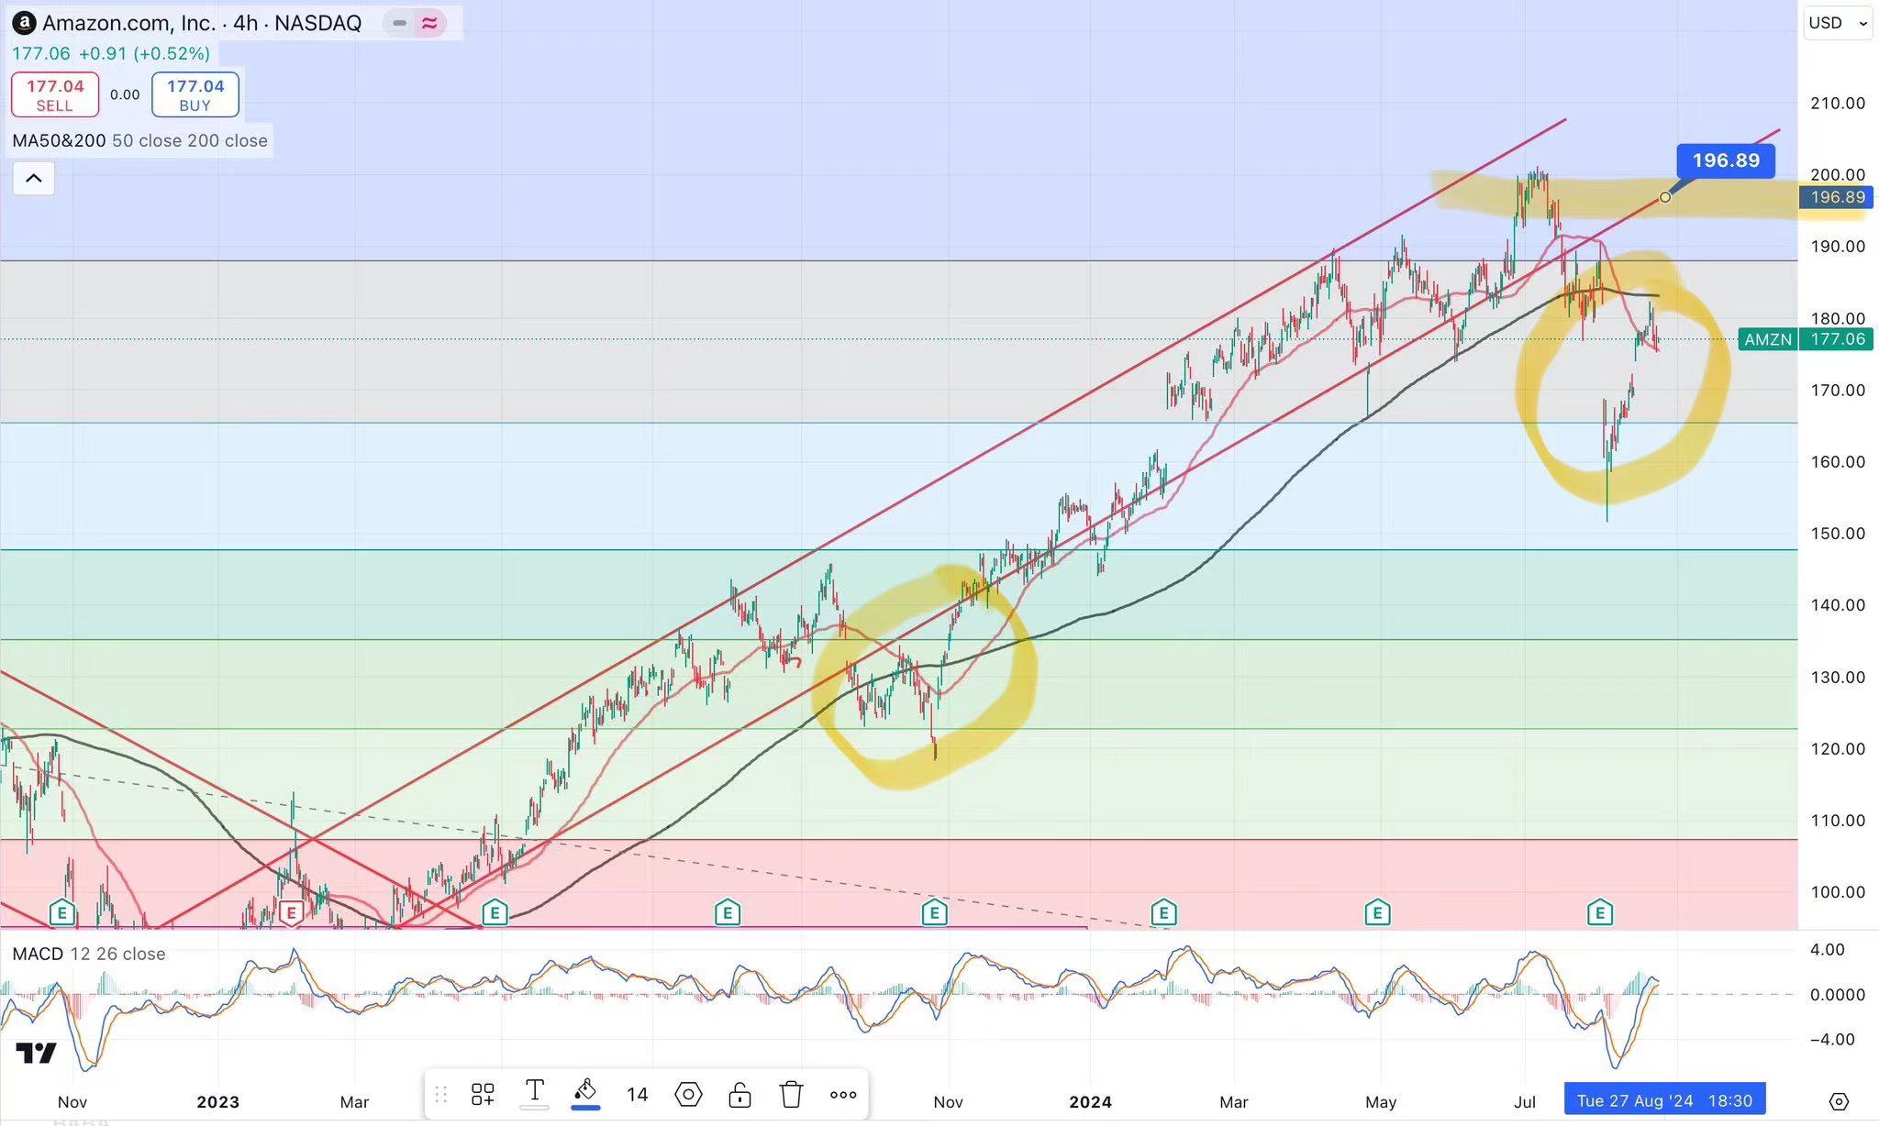The height and width of the screenshot is (1126, 1879).
Task: Open the font size 14 dropdown
Action: click(x=637, y=1094)
